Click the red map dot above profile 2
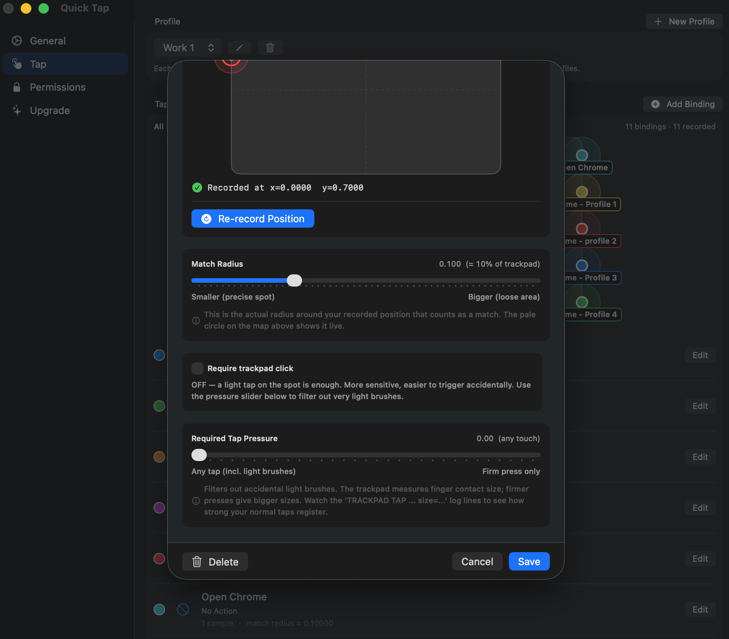 [x=582, y=228]
